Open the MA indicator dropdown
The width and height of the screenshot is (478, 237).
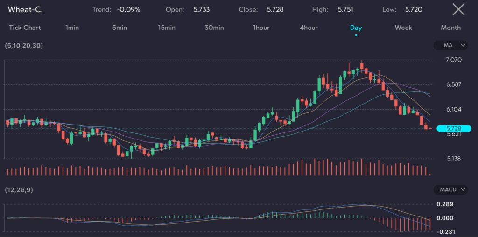[x=450, y=45]
